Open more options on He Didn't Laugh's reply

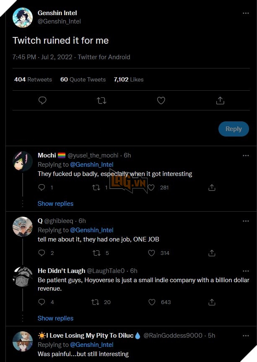click(246, 270)
